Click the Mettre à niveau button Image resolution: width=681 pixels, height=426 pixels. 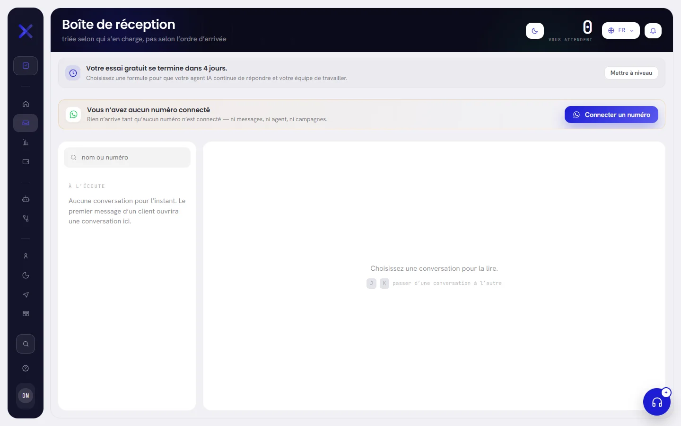[631, 73]
